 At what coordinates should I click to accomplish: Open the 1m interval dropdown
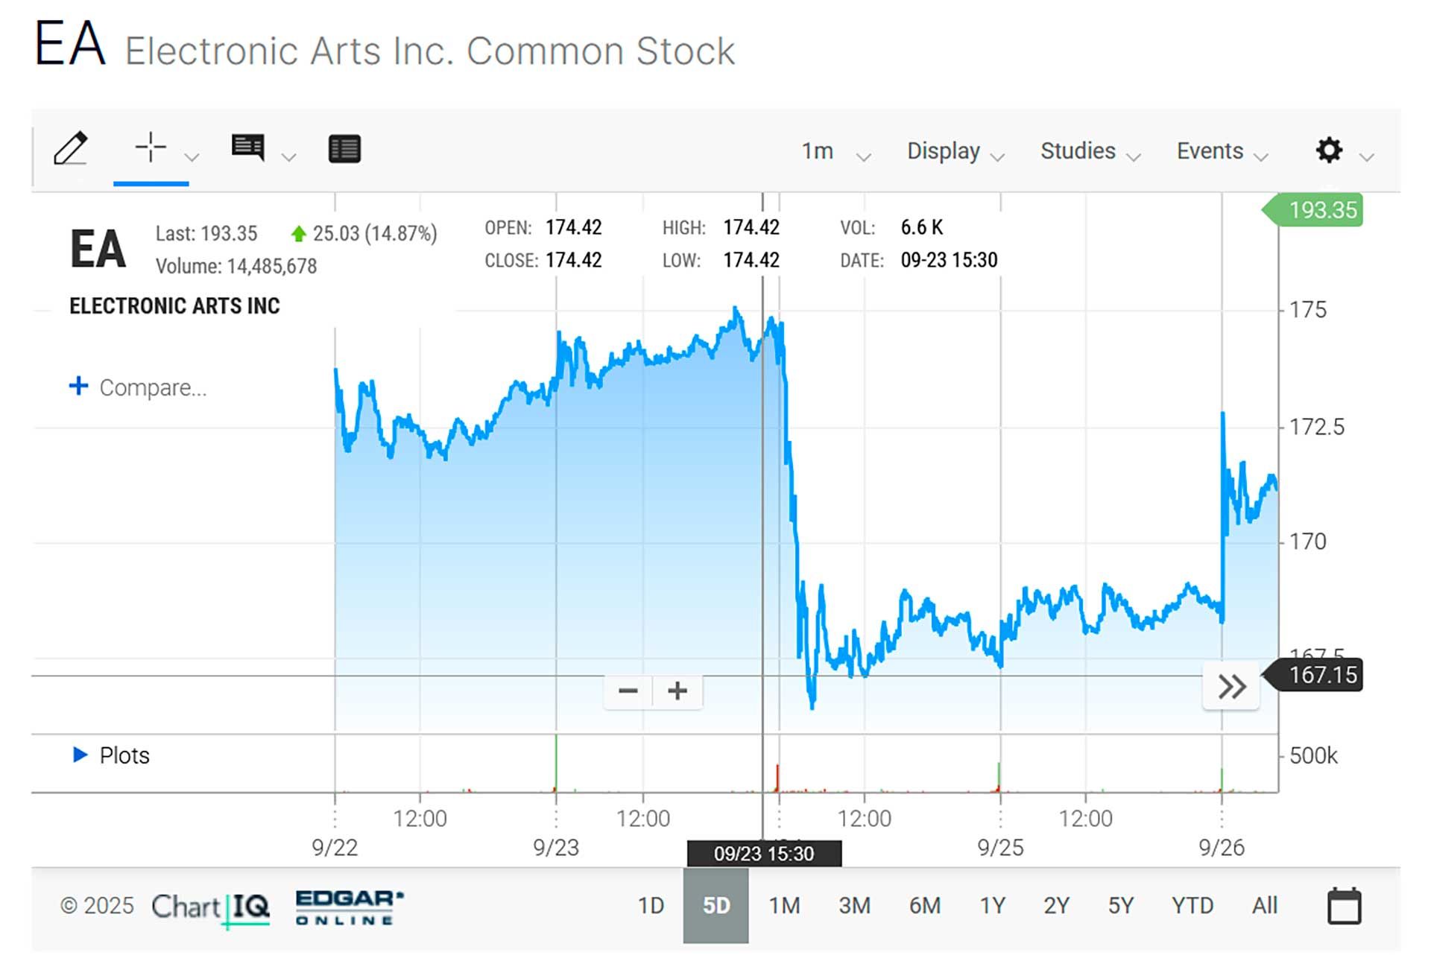click(x=818, y=150)
